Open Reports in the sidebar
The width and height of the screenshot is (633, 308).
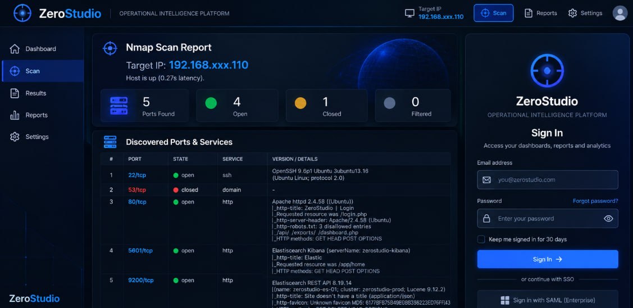pyautogui.click(x=42, y=115)
